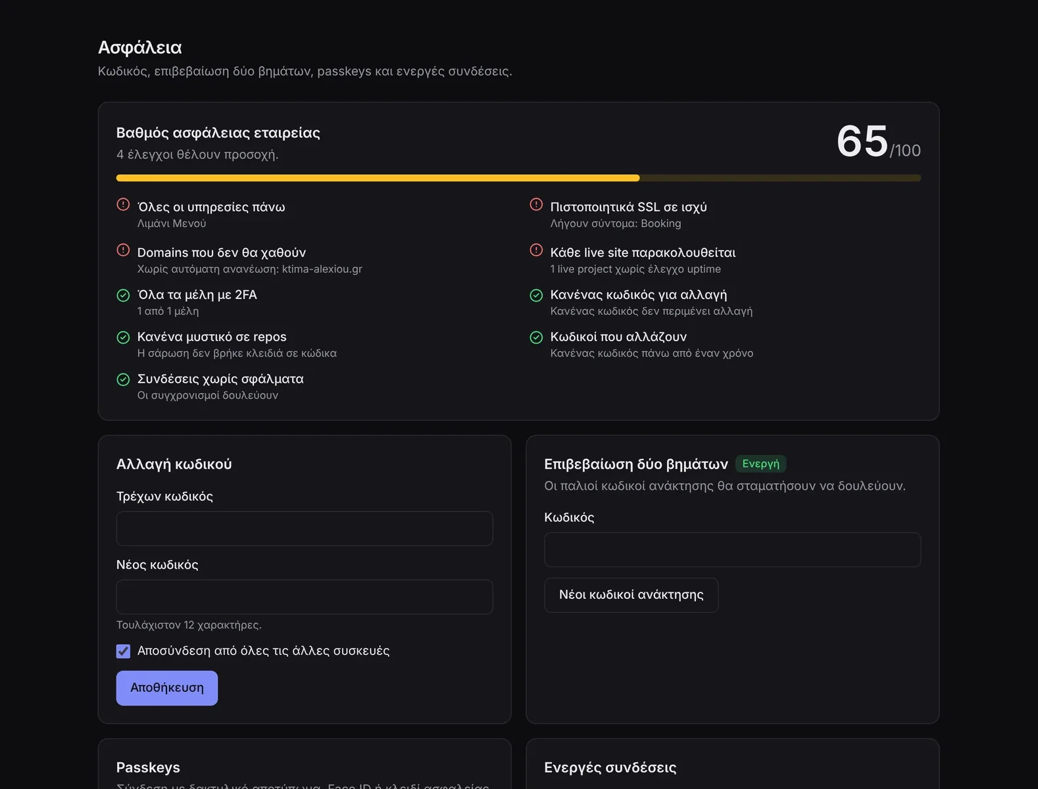Click the text 4 έλεγχοι θέλουν προσοχή.

click(x=197, y=155)
